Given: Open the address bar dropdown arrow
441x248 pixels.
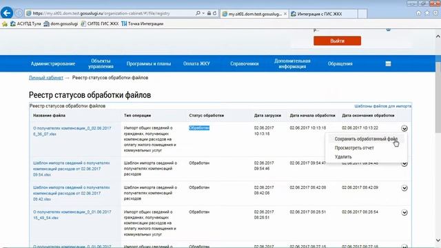Looking at the screenshot, I should (x=203, y=13).
